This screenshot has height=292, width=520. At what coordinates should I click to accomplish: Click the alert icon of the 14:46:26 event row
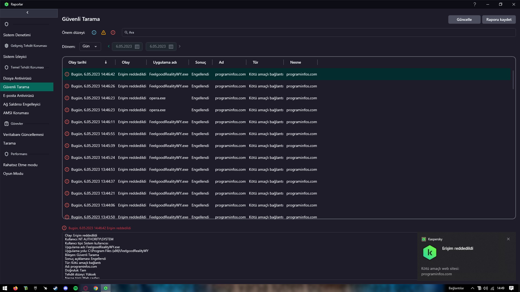(x=67, y=86)
